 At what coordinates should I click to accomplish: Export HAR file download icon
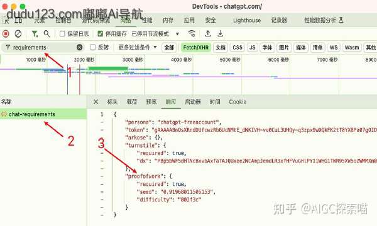click(220, 34)
